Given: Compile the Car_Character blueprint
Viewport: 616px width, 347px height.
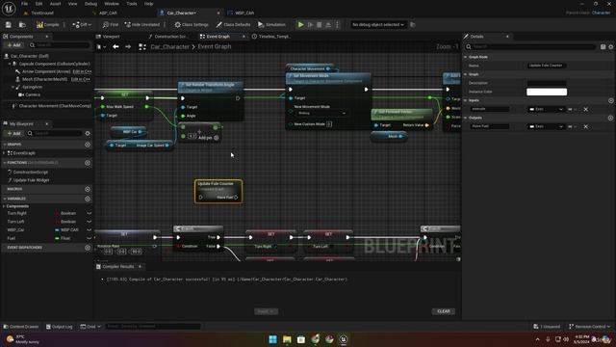Looking at the screenshot, I should tap(47, 25).
